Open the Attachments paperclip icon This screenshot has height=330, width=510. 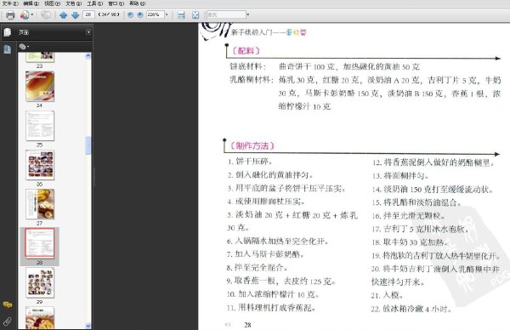tap(7, 321)
